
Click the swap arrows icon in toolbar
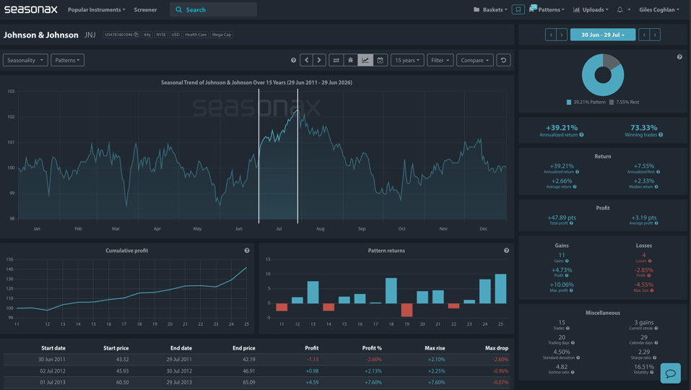[336, 61]
